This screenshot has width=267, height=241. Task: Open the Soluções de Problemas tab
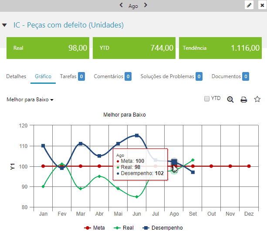(x=167, y=76)
